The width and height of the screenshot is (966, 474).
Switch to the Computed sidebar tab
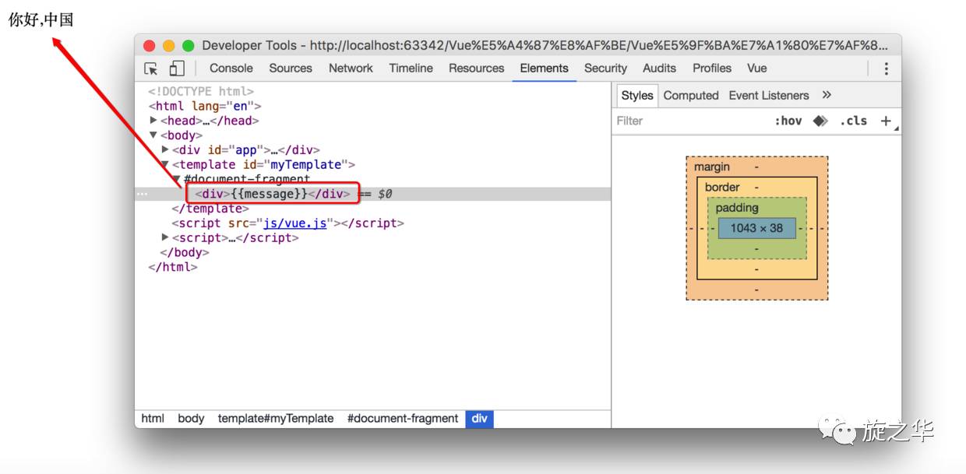pos(691,95)
